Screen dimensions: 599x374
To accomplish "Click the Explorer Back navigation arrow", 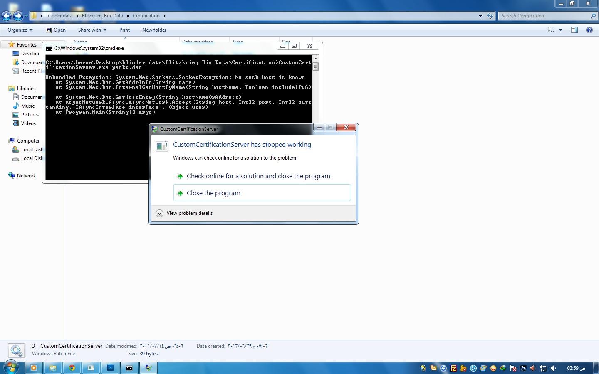I will 6,16.
